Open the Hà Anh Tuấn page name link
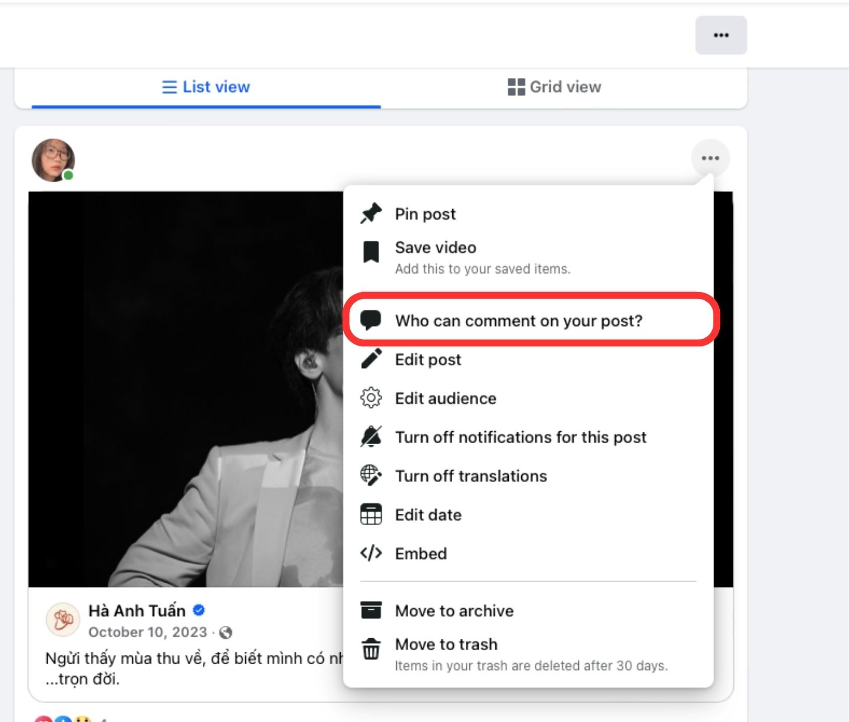The image size is (849, 722). (x=137, y=611)
